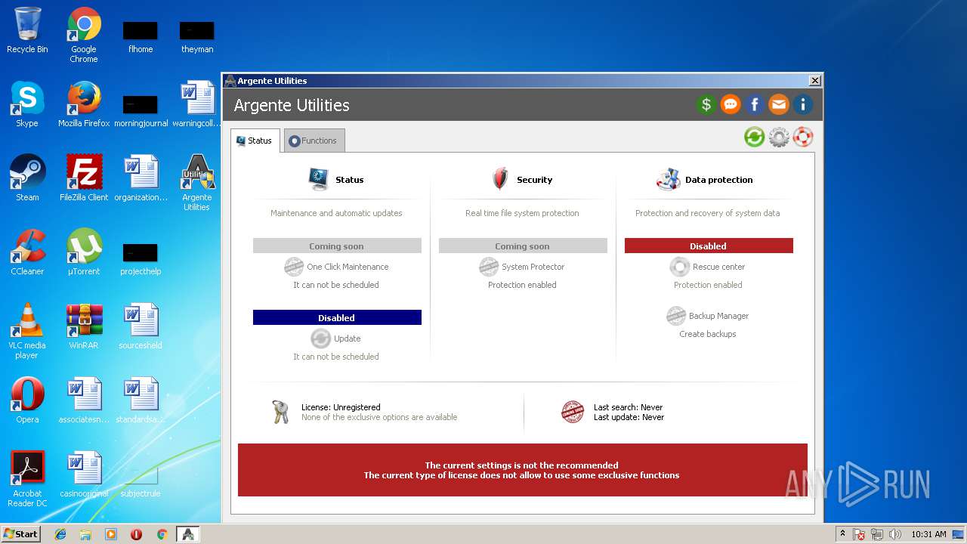The image size is (967, 544).
Task: Click 'License: Unregistered' text
Action: click(341, 407)
